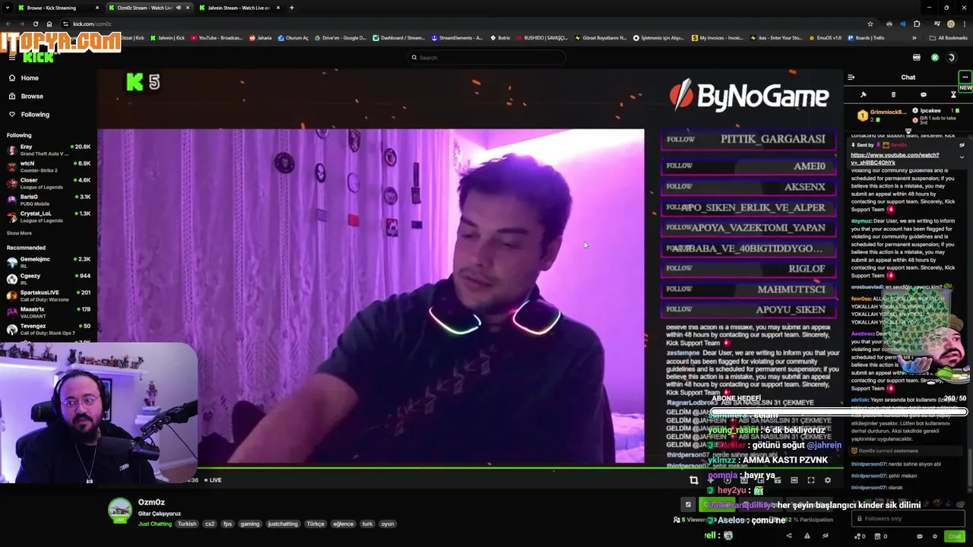Click the clip crop icon on player
This screenshot has width=973, height=547.
(693, 480)
